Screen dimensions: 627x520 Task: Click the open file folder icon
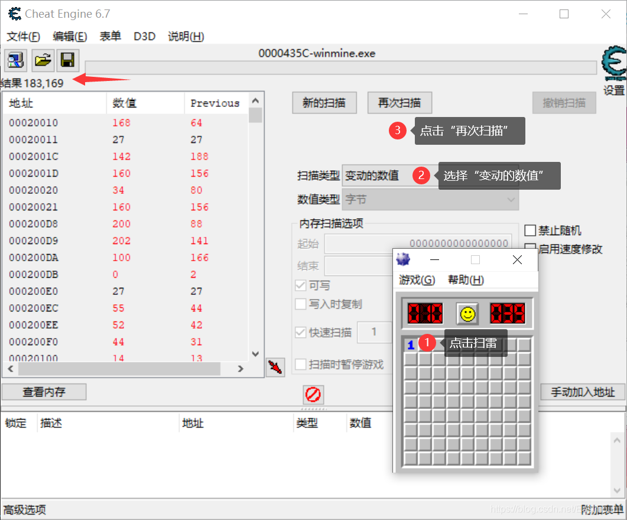click(43, 60)
